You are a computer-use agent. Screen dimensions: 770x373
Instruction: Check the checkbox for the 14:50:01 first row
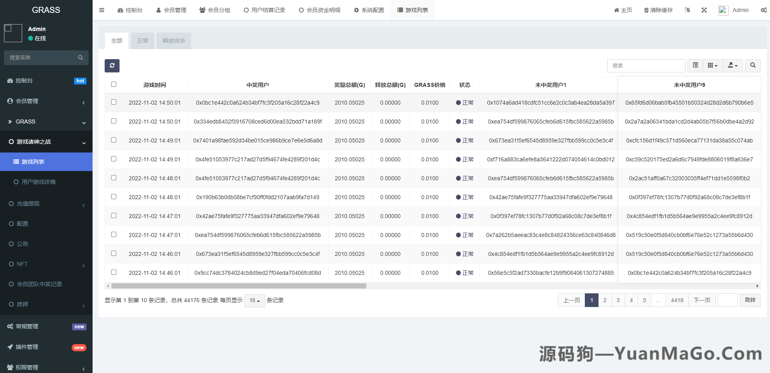[x=114, y=102]
